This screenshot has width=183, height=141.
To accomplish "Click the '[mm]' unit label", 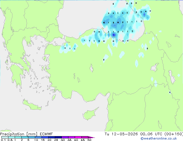I will 32,134.
